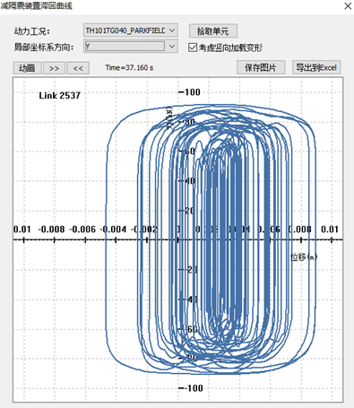Click the 拾取单元 pick element button
Image resolution: width=354 pixels, height=408 pixels.
(213, 30)
